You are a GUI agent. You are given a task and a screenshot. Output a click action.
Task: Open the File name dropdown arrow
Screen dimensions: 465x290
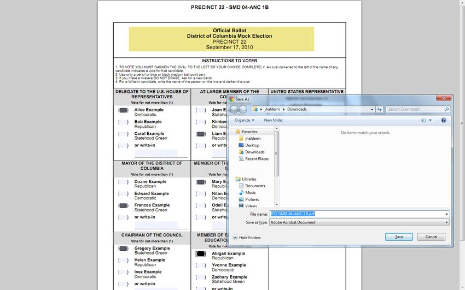(x=446, y=214)
